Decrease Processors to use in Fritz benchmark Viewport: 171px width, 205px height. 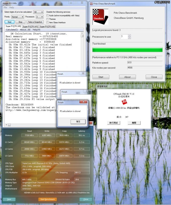[x=129, y=38]
